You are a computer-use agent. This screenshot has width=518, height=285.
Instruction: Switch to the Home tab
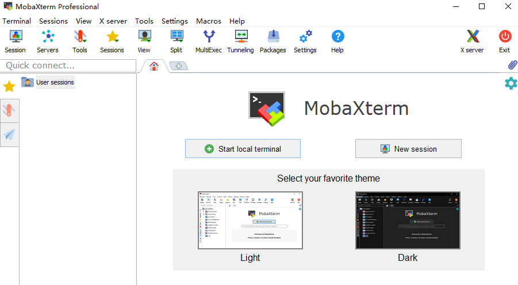click(x=154, y=67)
